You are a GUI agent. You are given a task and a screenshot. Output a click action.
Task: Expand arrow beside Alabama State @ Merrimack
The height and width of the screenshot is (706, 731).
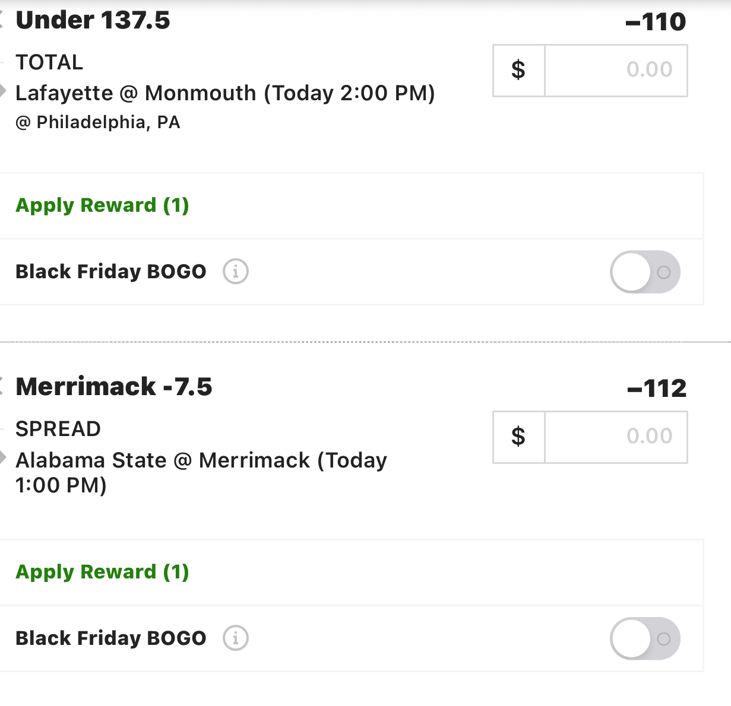click(2, 458)
